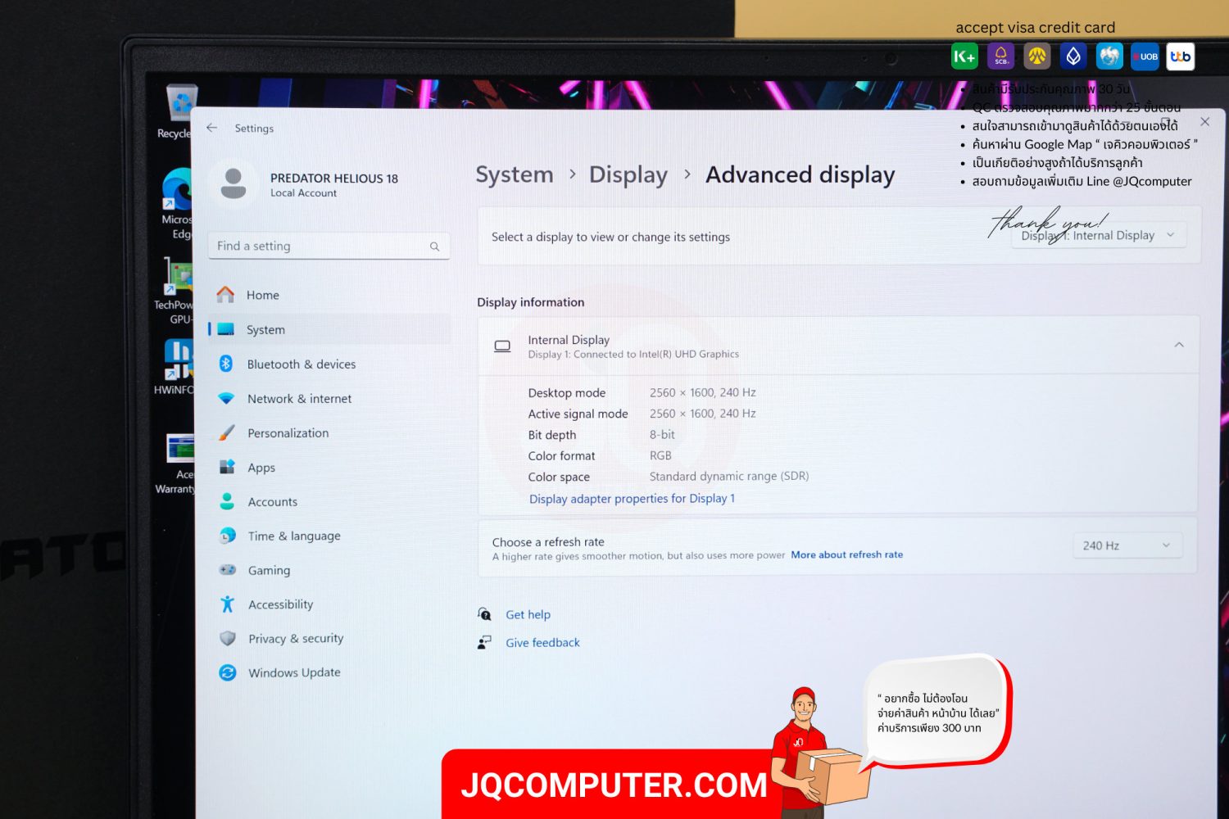Click the System monitor icon in sidebar

click(226, 329)
